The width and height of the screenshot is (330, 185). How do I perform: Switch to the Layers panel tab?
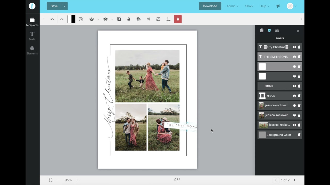click(269, 30)
